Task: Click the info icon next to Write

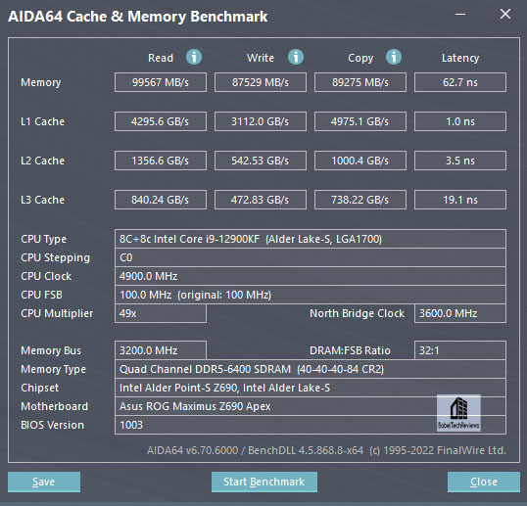Action: pos(296,57)
